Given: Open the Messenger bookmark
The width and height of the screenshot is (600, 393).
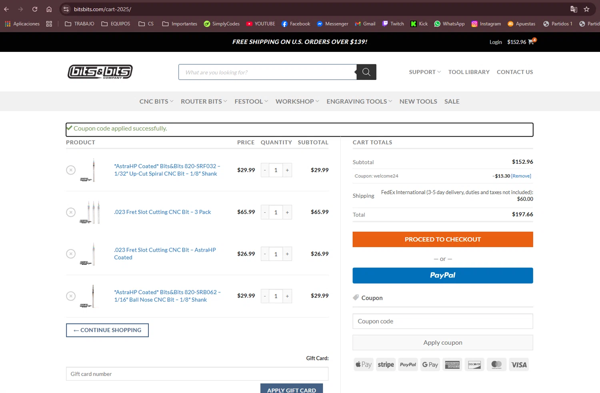Looking at the screenshot, I should pyautogui.click(x=332, y=24).
